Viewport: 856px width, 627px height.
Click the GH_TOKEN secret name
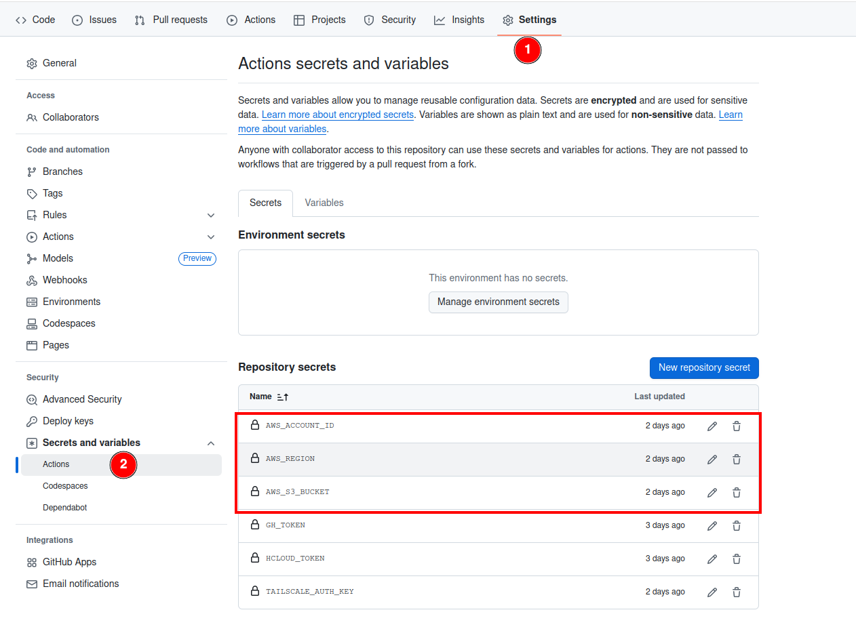click(286, 526)
